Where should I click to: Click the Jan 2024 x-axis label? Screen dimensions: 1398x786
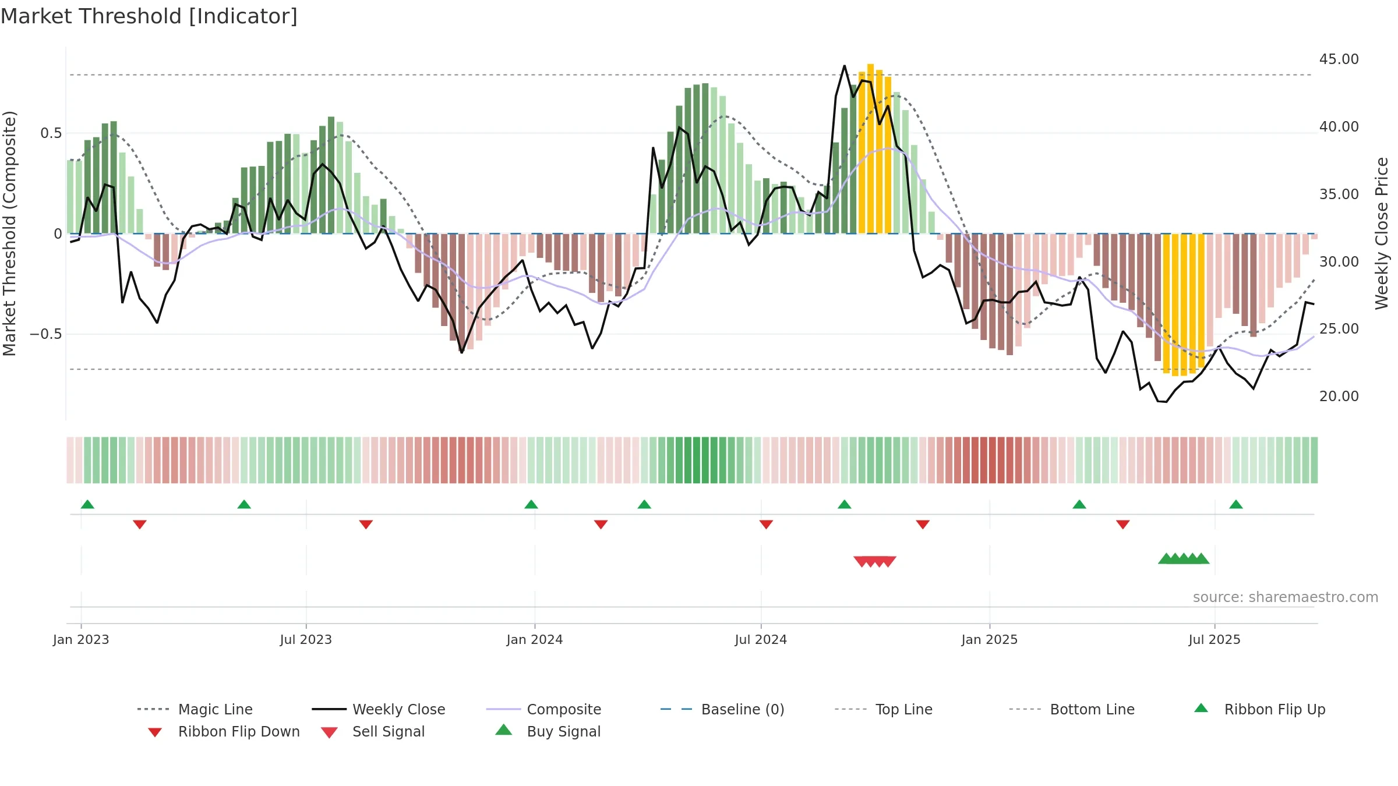click(535, 639)
